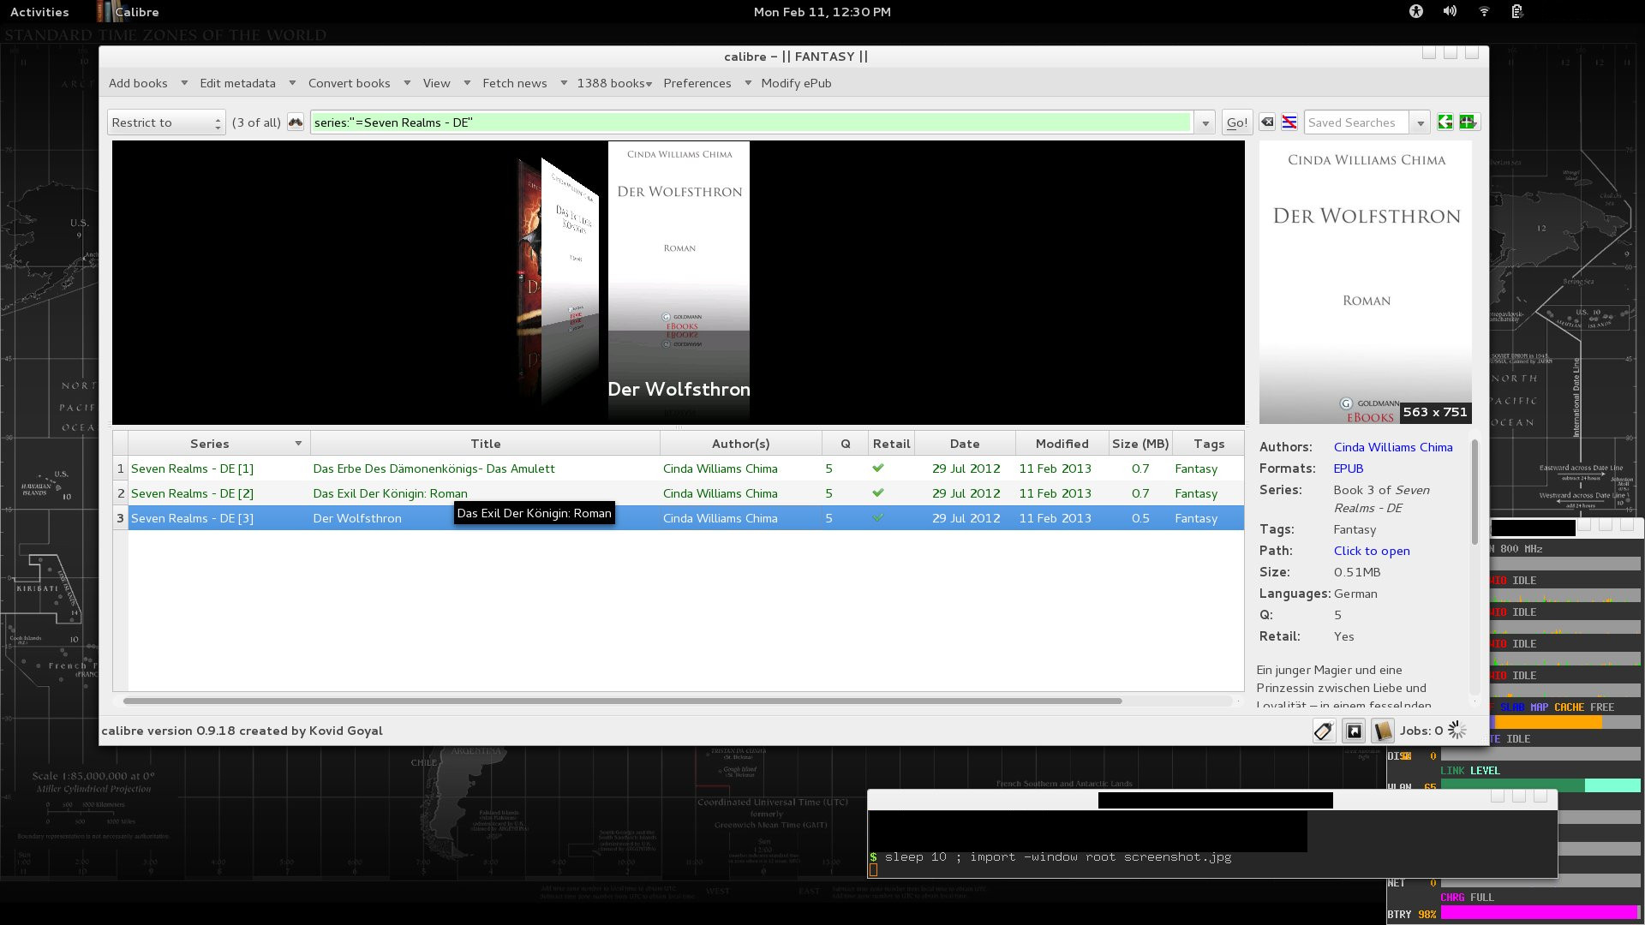1645x925 pixels.
Task: Select the Das Erbe Des Dämonenkönigs row
Action: tap(434, 468)
